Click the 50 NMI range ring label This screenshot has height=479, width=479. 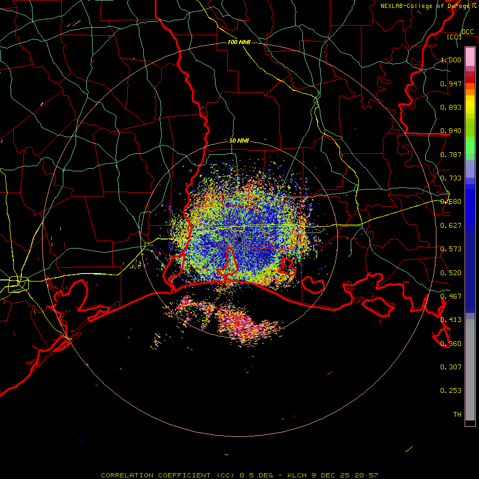click(239, 141)
